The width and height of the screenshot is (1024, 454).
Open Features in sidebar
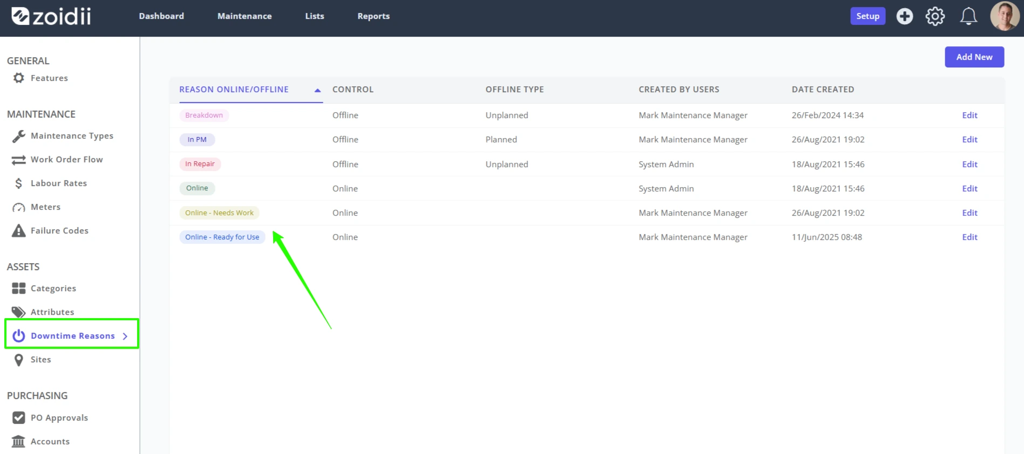pyautogui.click(x=49, y=78)
